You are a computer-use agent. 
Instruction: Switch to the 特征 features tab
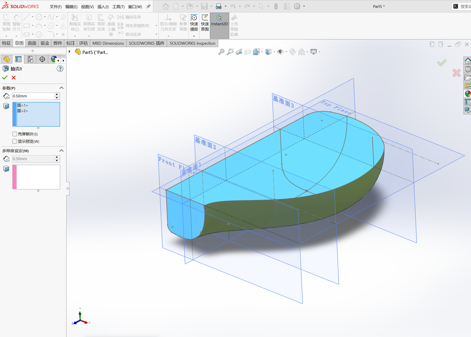click(x=6, y=43)
